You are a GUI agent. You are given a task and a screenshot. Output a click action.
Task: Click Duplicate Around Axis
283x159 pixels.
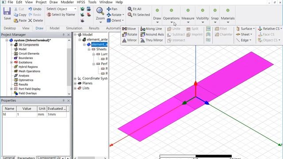152,34
